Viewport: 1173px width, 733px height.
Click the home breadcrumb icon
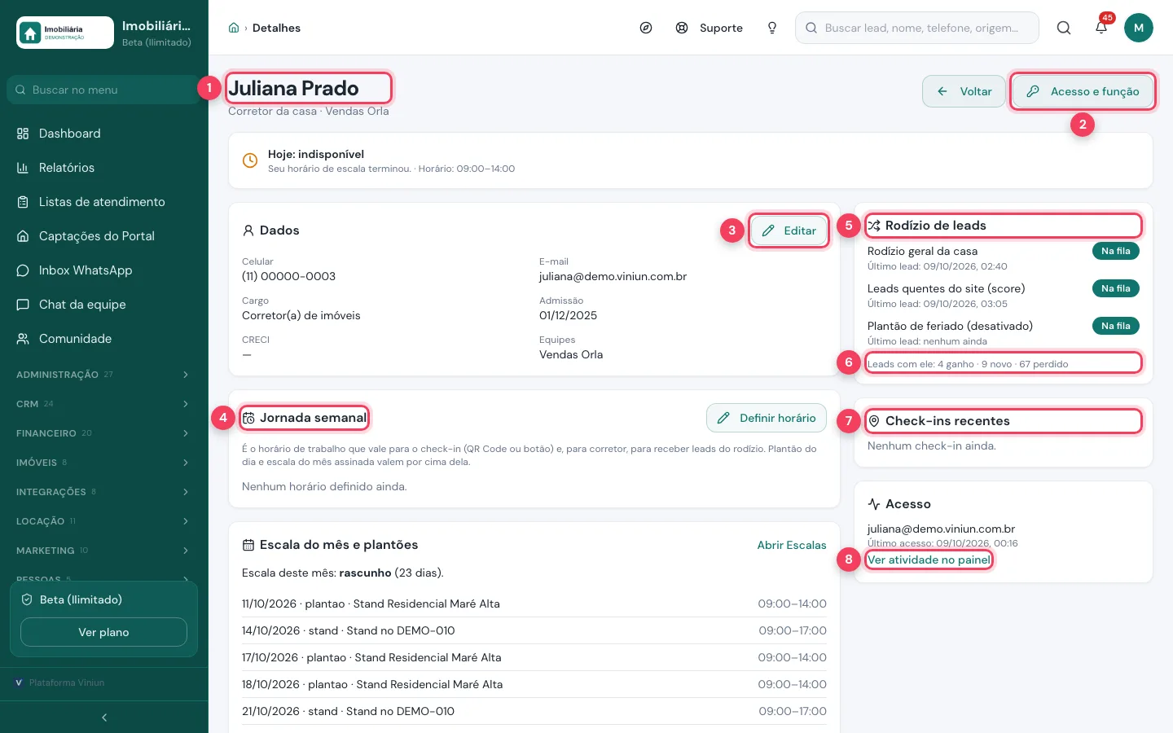(x=234, y=28)
